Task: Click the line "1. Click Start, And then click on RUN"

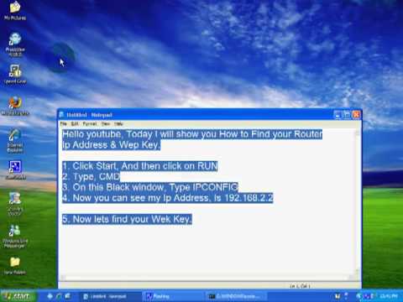Action: 139,166
